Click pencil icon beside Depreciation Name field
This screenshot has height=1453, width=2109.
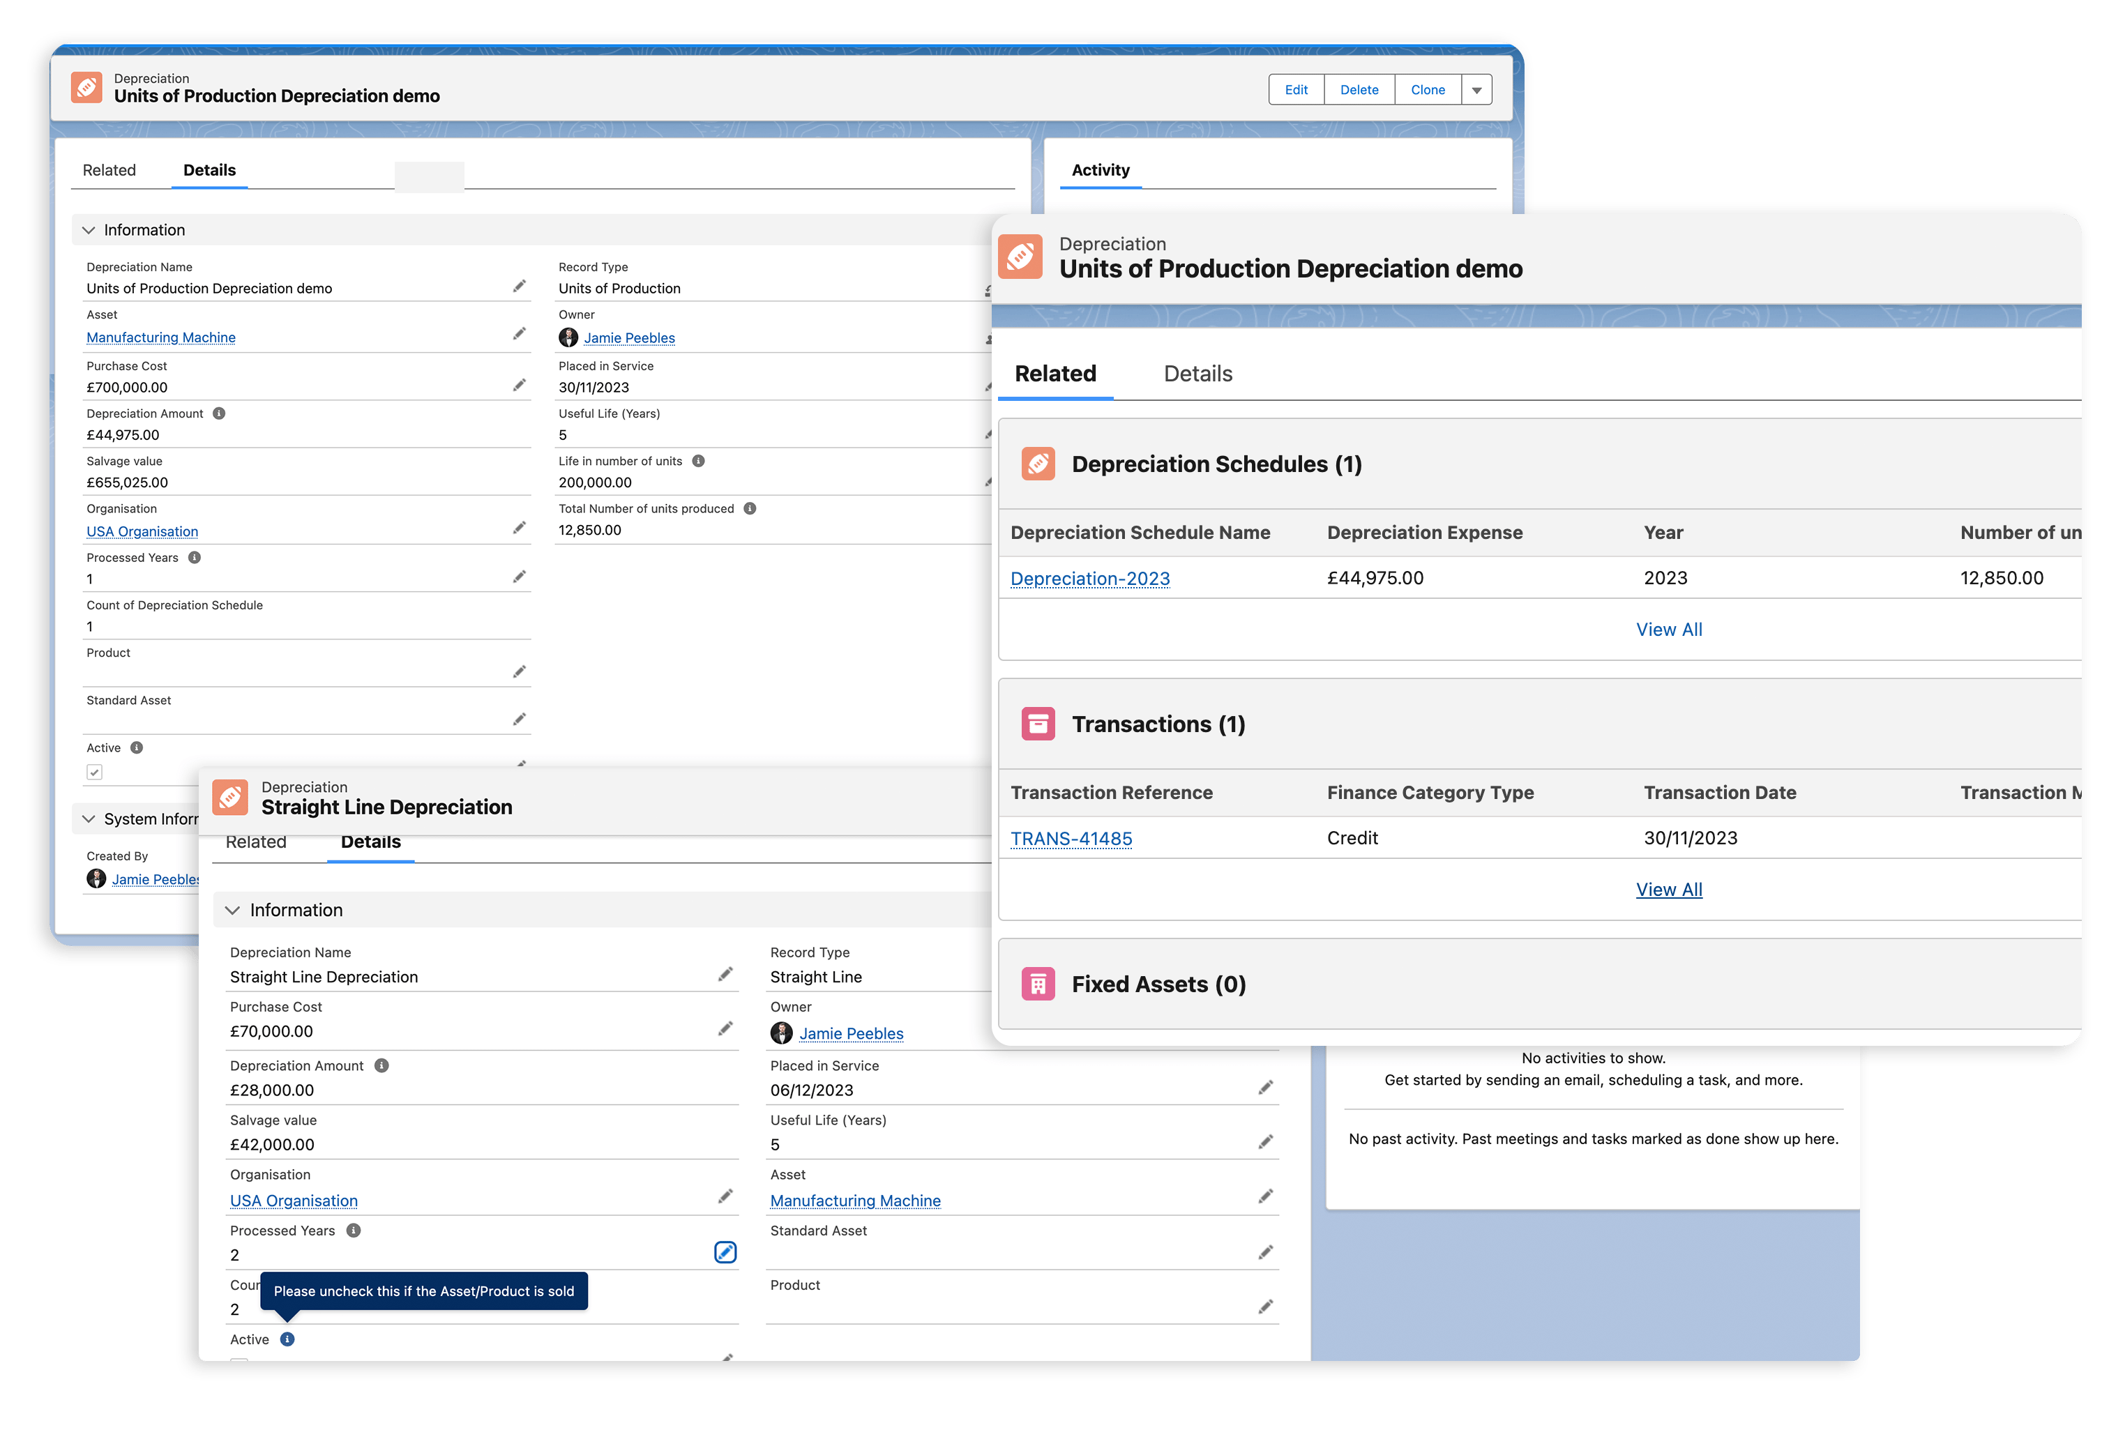tap(519, 287)
